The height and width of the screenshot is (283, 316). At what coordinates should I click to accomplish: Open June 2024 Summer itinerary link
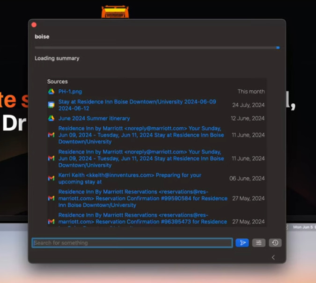coord(94,118)
